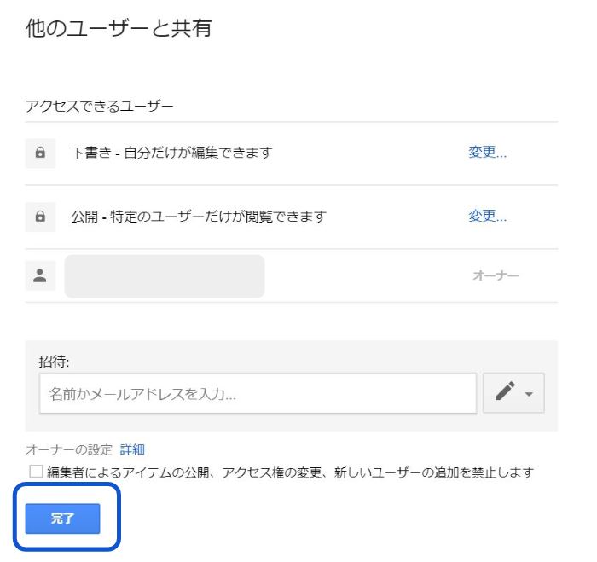
Task: Select the 下書き - 自分だけが編集できます row text
Action: click(x=171, y=154)
